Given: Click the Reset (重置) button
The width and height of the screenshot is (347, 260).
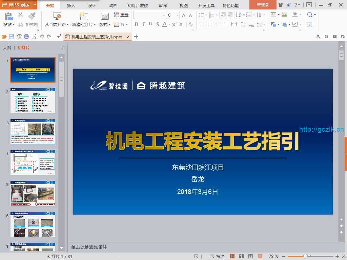Looking at the screenshot, I should [x=121, y=15].
